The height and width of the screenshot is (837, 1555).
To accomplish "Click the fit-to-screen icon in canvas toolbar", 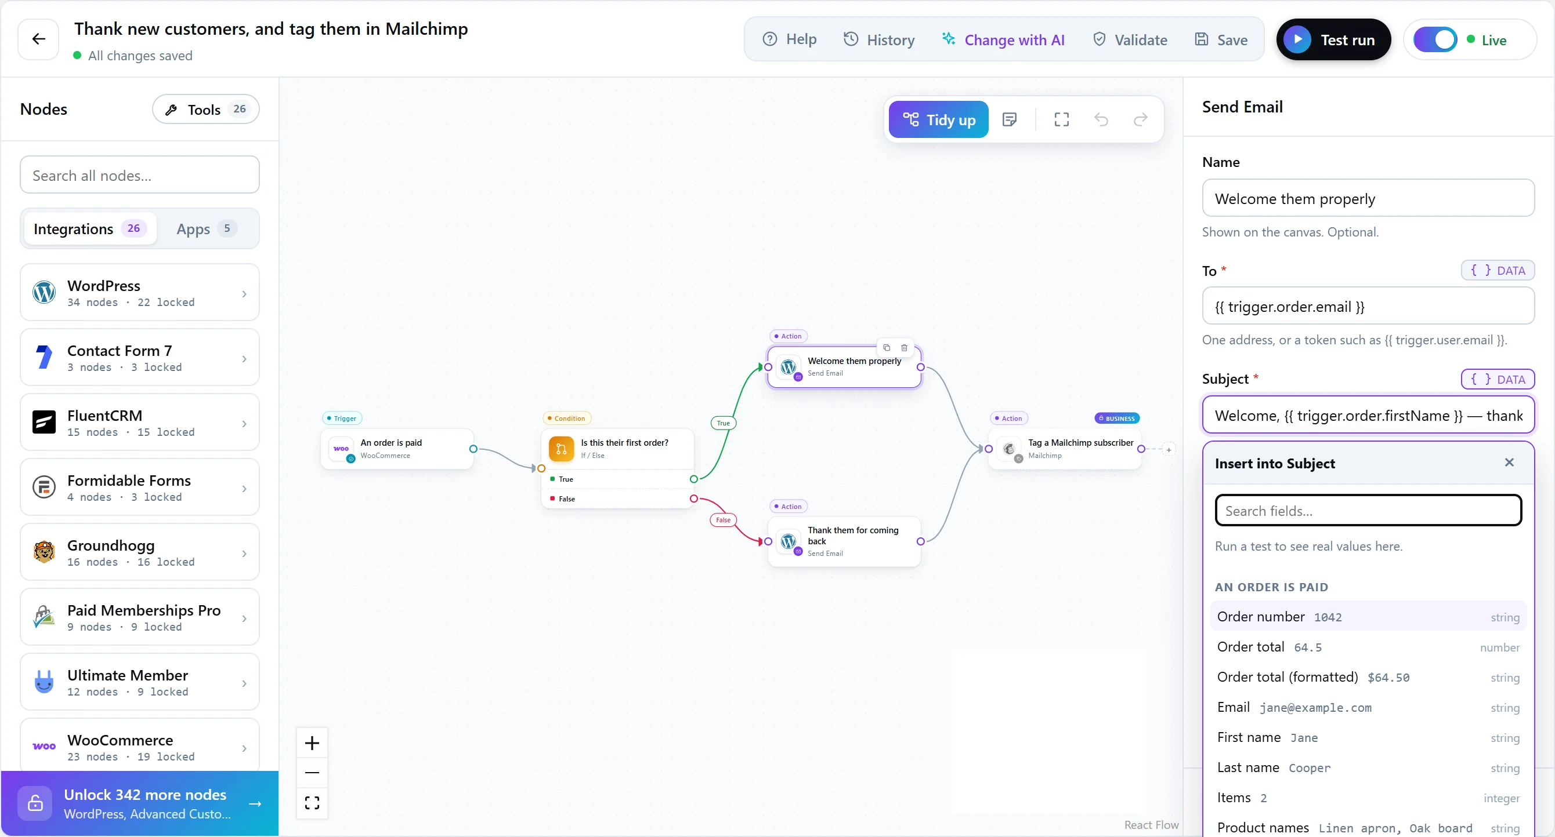I will 1061,119.
